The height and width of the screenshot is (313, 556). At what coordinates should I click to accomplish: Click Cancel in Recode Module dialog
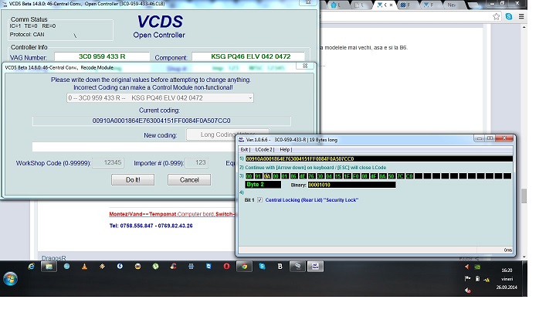[189, 180]
